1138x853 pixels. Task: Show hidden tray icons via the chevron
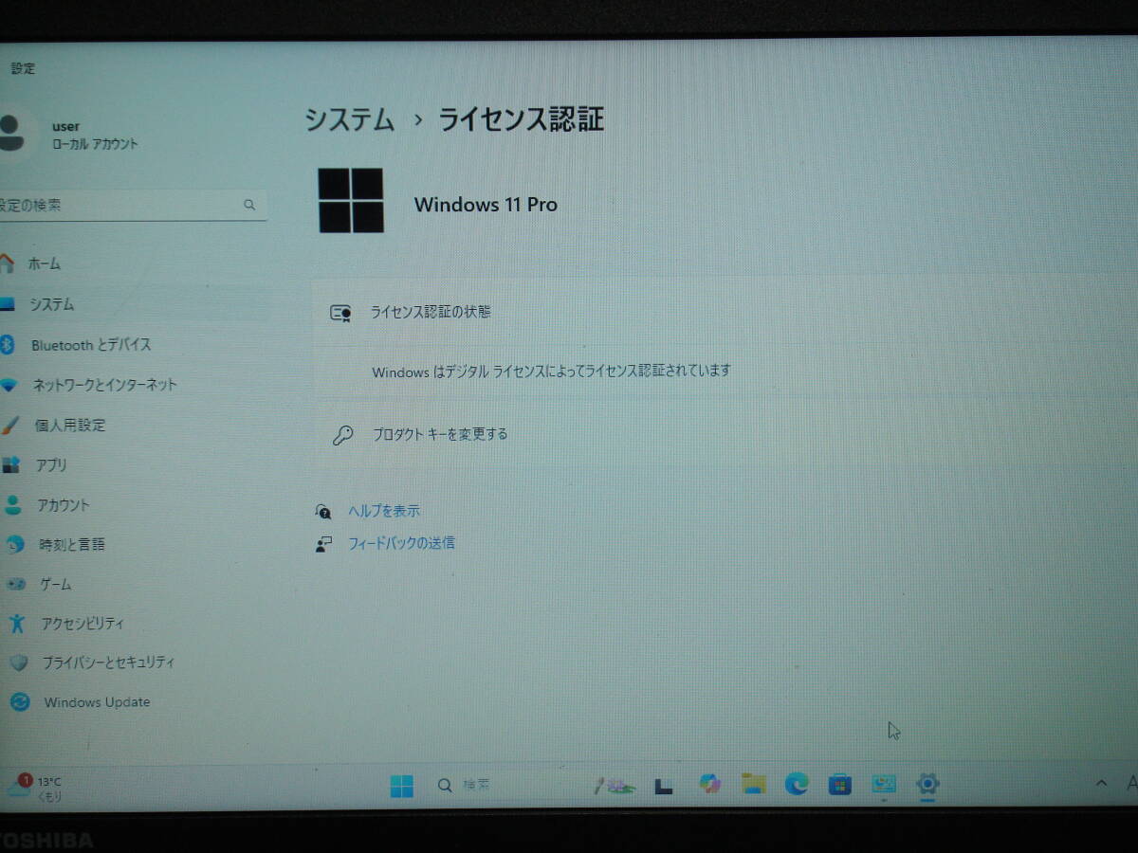point(1100,785)
